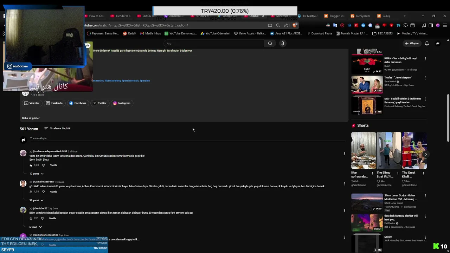Click the Brave shields lion icon
Viewport: 450px width, 253px height.
[295, 25]
